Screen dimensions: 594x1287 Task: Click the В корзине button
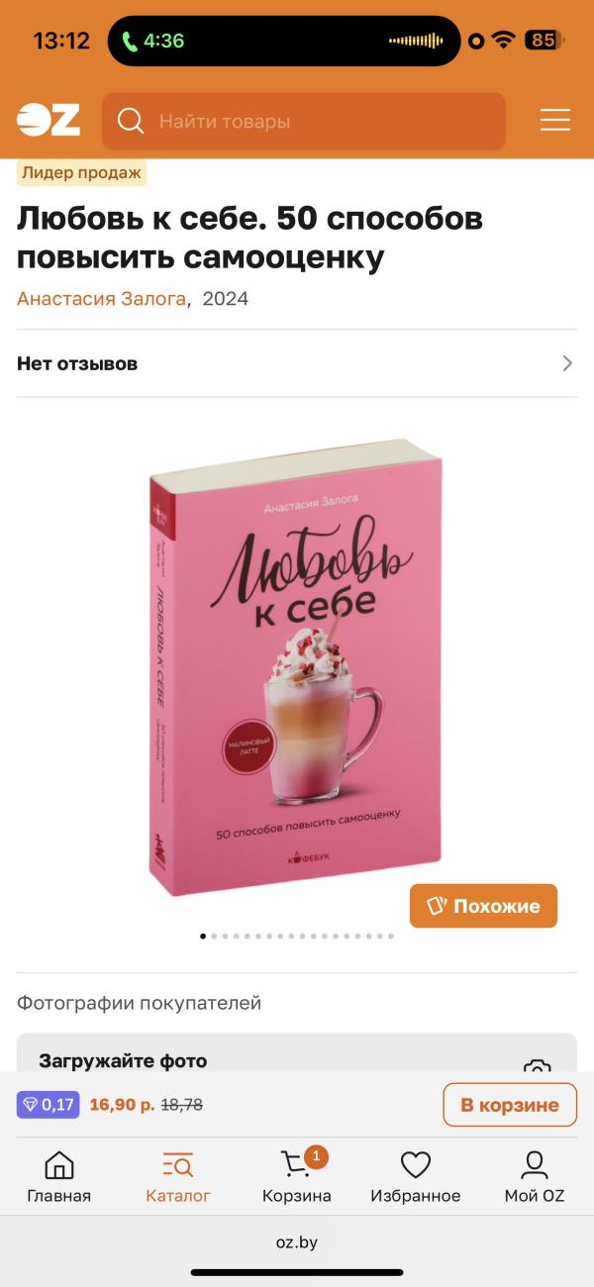(x=510, y=1105)
